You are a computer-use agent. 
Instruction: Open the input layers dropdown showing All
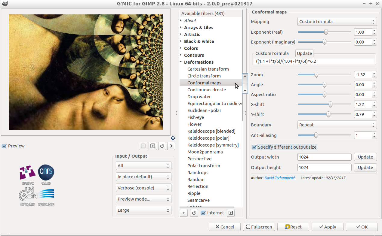coord(143,166)
